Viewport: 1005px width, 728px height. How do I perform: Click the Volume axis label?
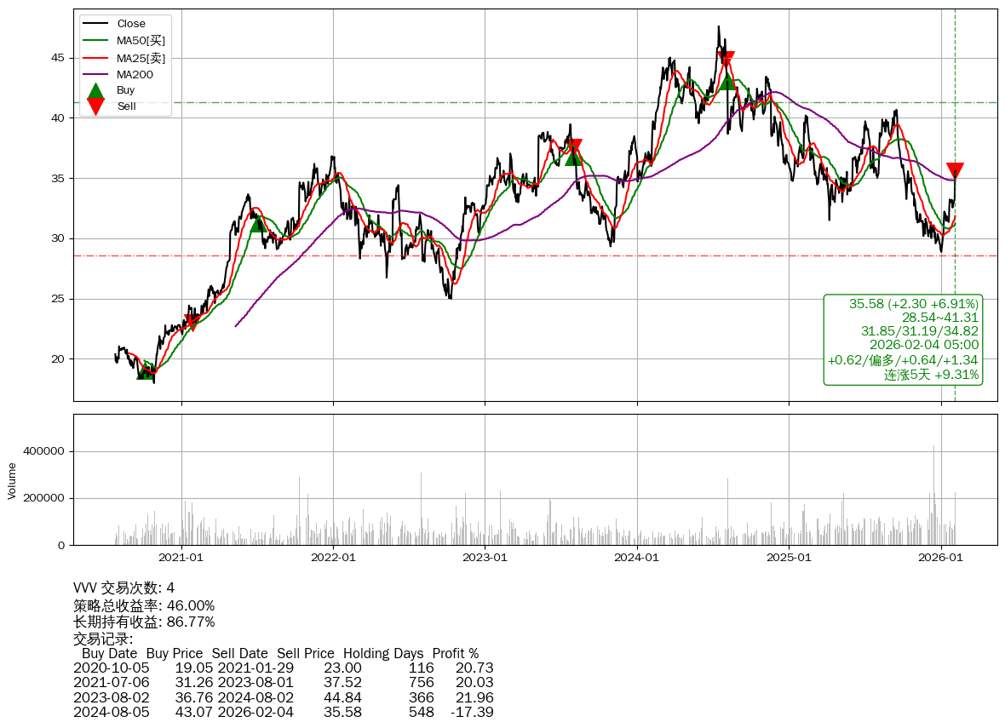[x=12, y=480]
